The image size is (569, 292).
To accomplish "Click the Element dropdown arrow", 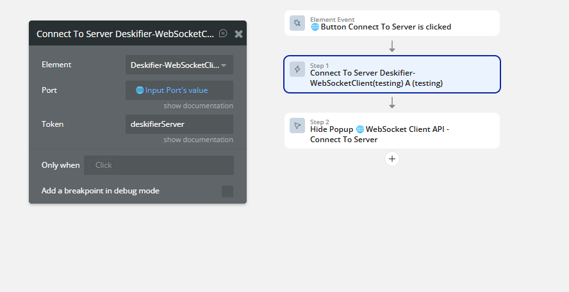I will click(x=224, y=65).
